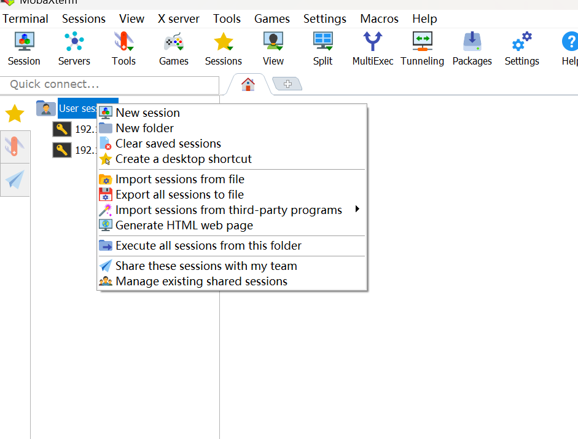Click the Home tab icon
578x439 pixels.
(248, 84)
